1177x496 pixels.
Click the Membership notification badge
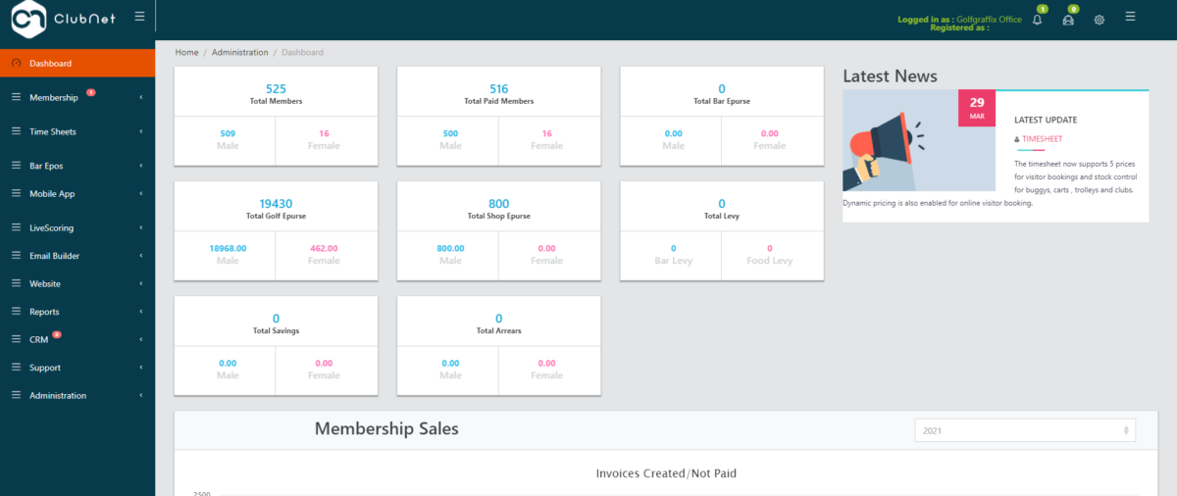point(90,93)
